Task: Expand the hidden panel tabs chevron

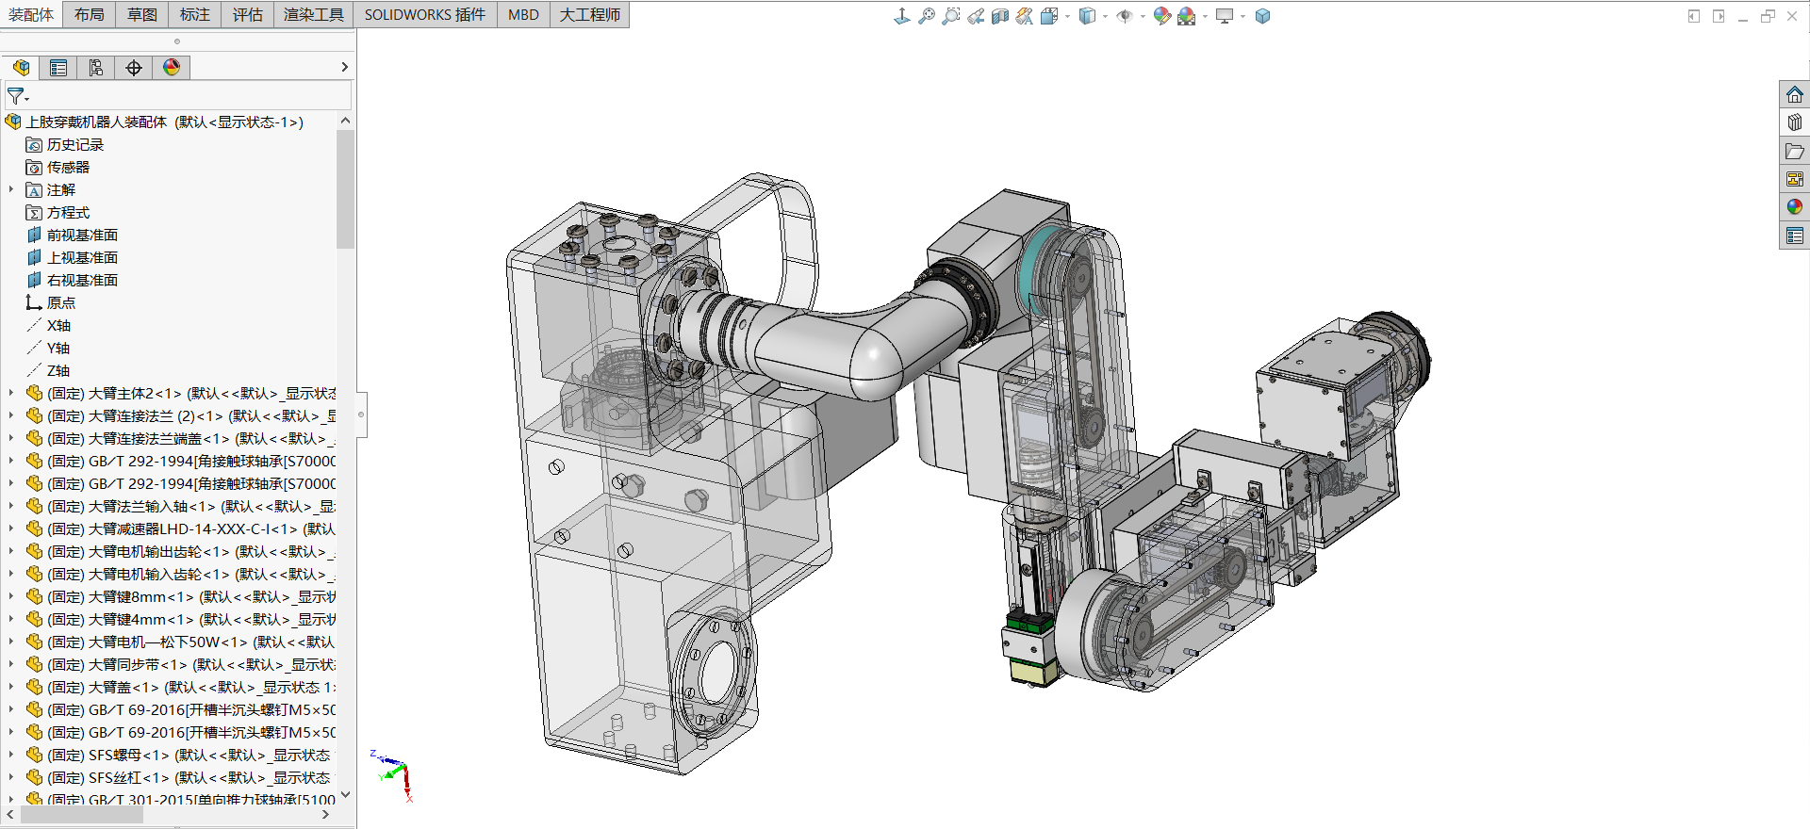Action: pos(344,67)
